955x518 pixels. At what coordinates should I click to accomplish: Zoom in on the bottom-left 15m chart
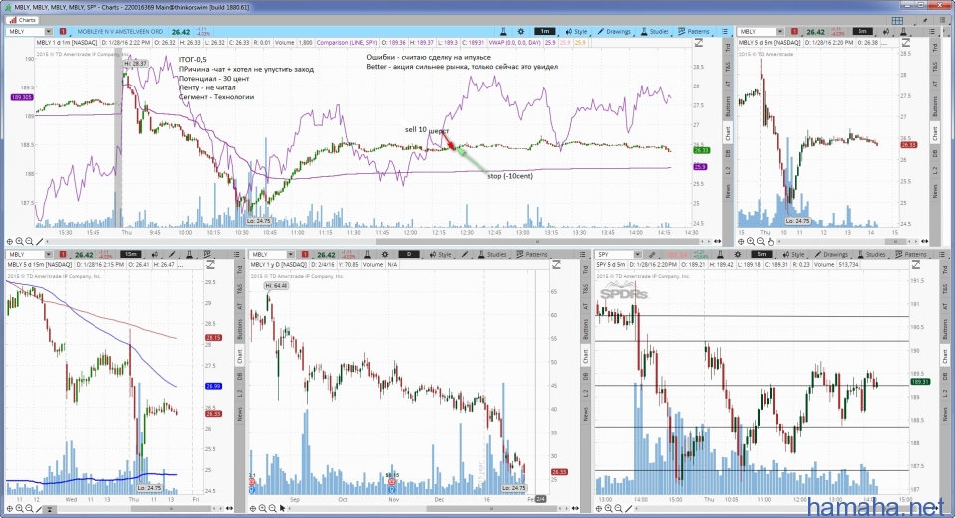(20, 508)
